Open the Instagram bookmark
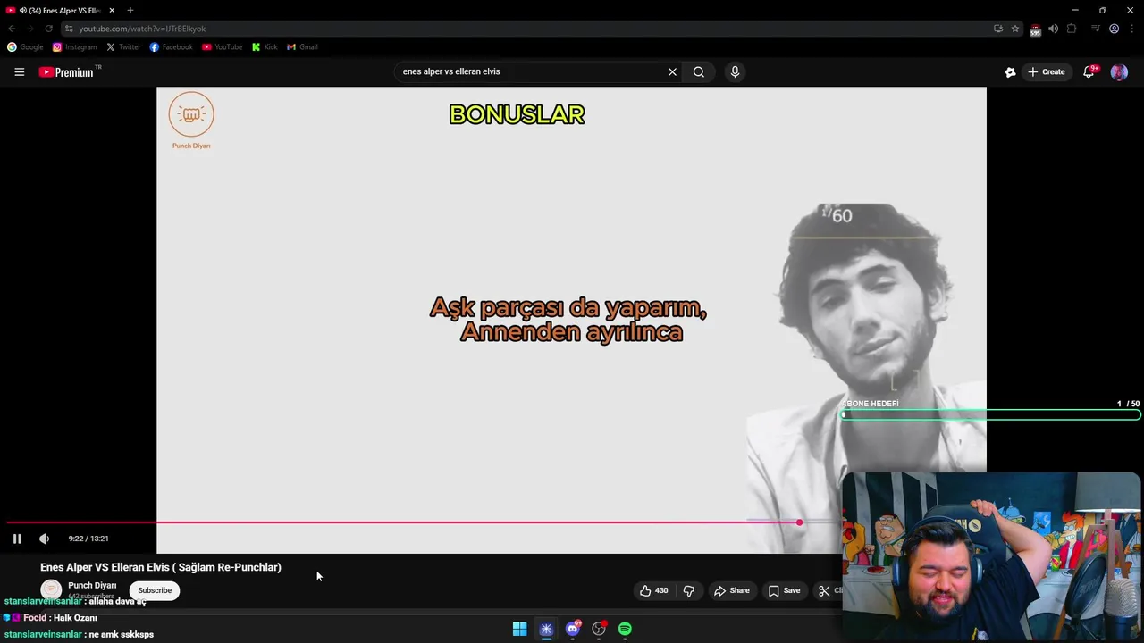The height and width of the screenshot is (643, 1144). click(x=74, y=47)
